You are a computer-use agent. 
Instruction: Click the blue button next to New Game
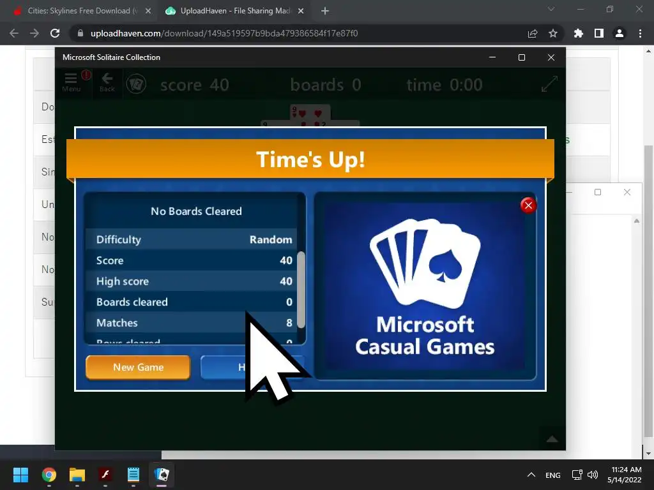[252, 367]
